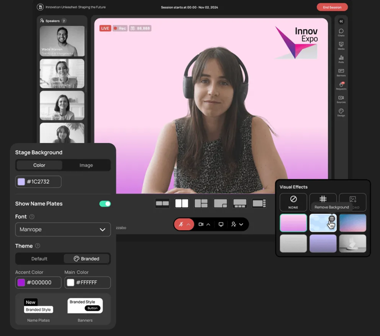This screenshot has width=380, height=336.
Task: Unmute the microphone
Action: (x=181, y=224)
